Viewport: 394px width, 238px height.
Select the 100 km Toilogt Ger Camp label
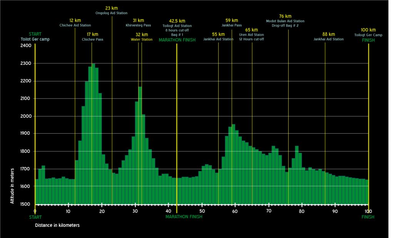pos(368,32)
